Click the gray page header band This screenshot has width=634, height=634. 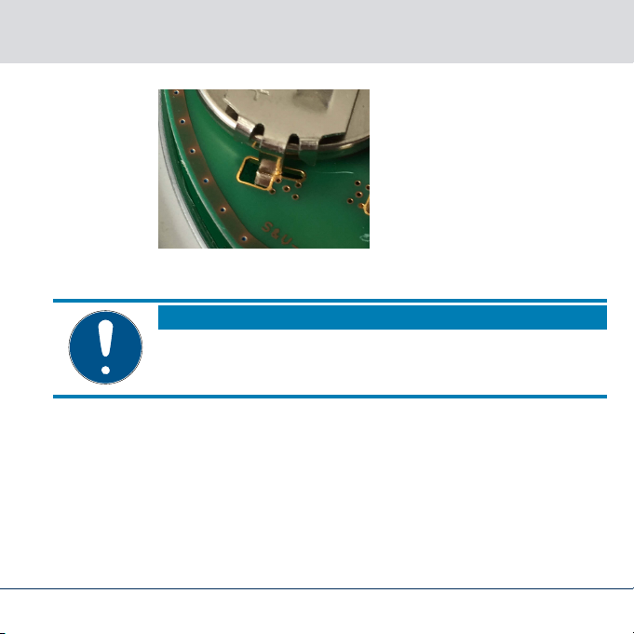[317, 32]
